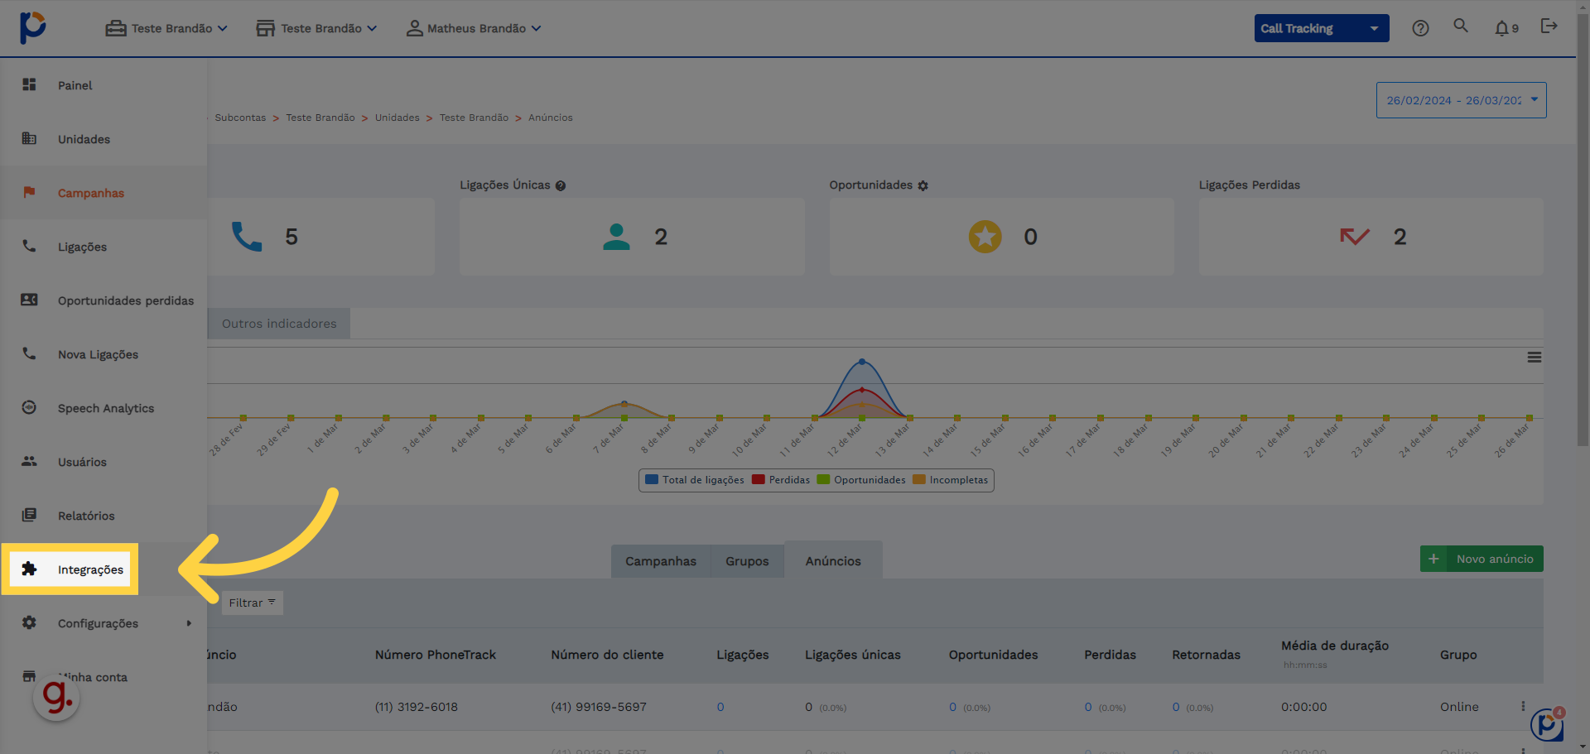Click the plus icon on Novo anúncio

tap(1433, 559)
